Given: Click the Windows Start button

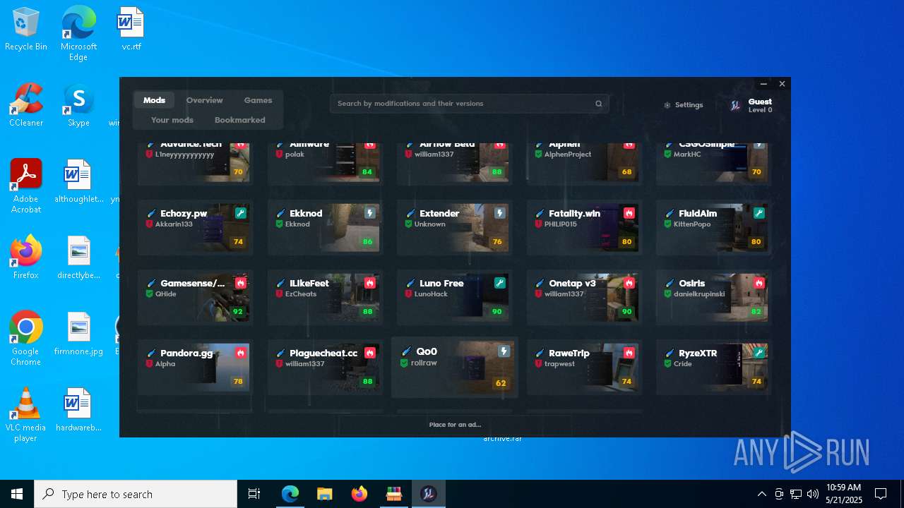Looking at the screenshot, I should (x=17, y=494).
